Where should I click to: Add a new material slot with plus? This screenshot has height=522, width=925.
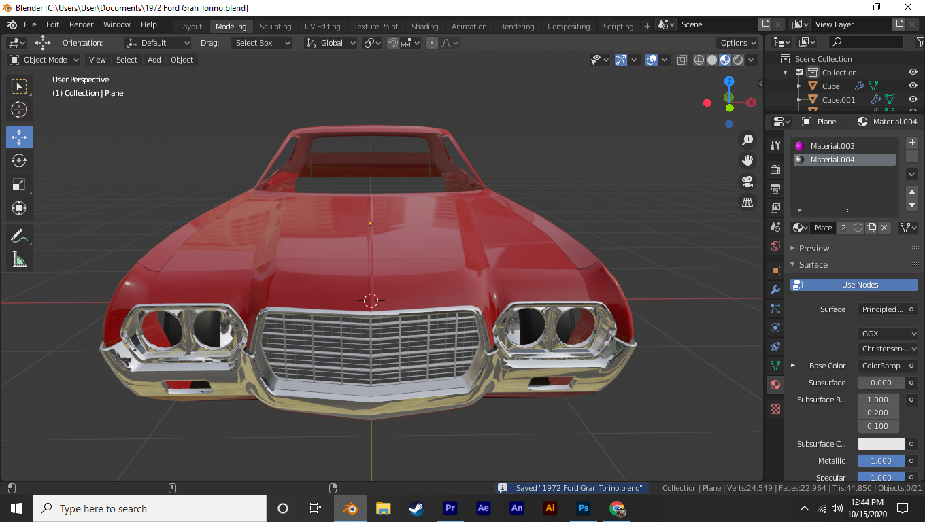pyautogui.click(x=913, y=143)
